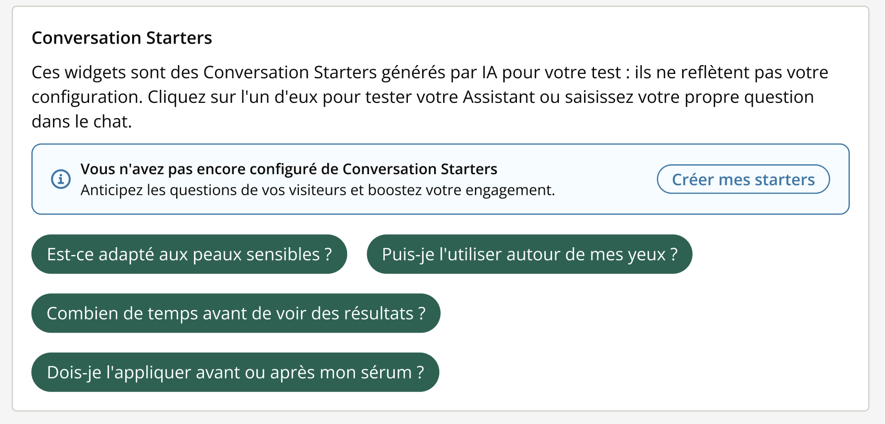Click blank area right of the résultats chip
885x424 pixels.
629,313
